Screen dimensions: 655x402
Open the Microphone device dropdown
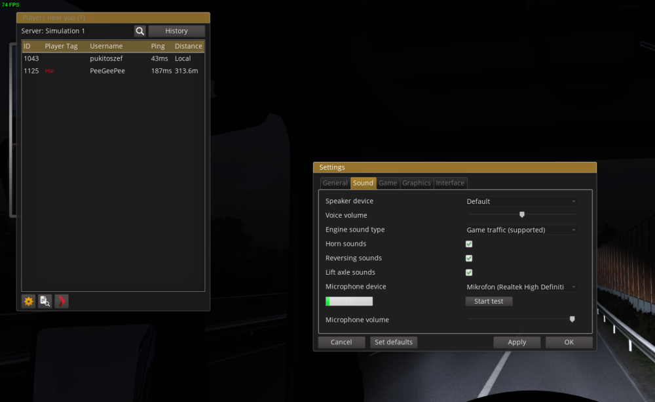522,287
